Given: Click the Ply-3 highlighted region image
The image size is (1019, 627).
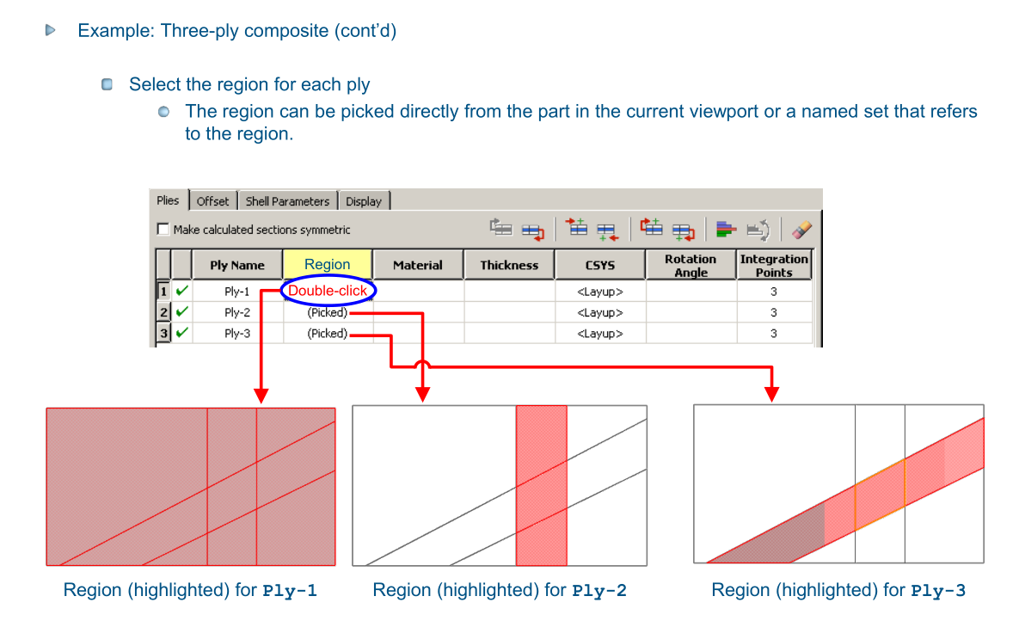Looking at the screenshot, I should 838,484.
